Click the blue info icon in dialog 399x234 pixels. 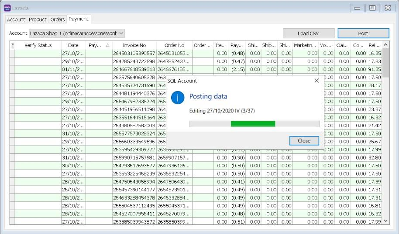point(178,98)
